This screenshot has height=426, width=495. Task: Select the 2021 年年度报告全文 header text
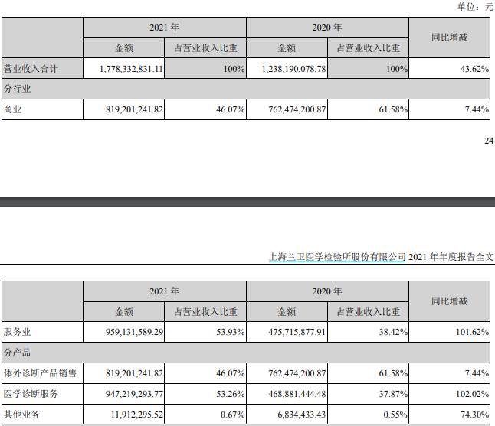pyautogui.click(x=451, y=257)
